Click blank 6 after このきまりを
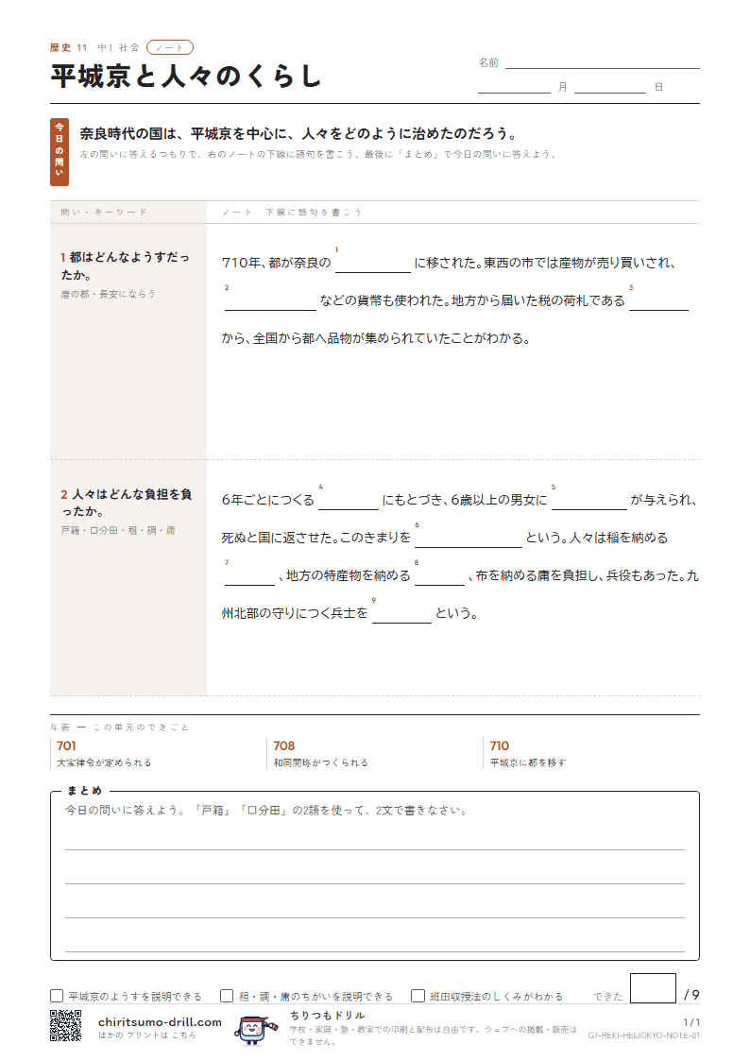This screenshot has height=1061, width=750. (x=469, y=538)
